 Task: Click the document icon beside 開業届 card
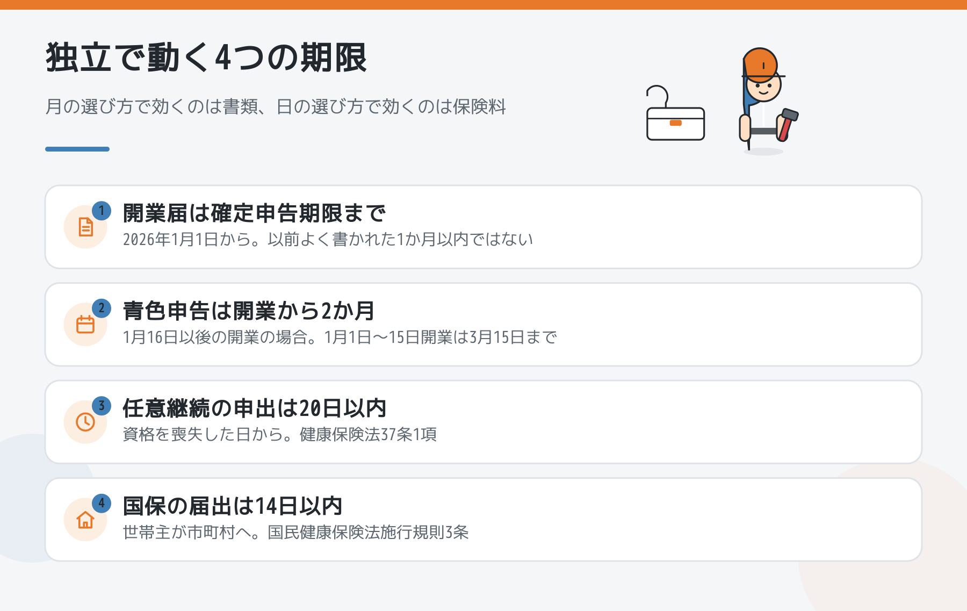[85, 227]
